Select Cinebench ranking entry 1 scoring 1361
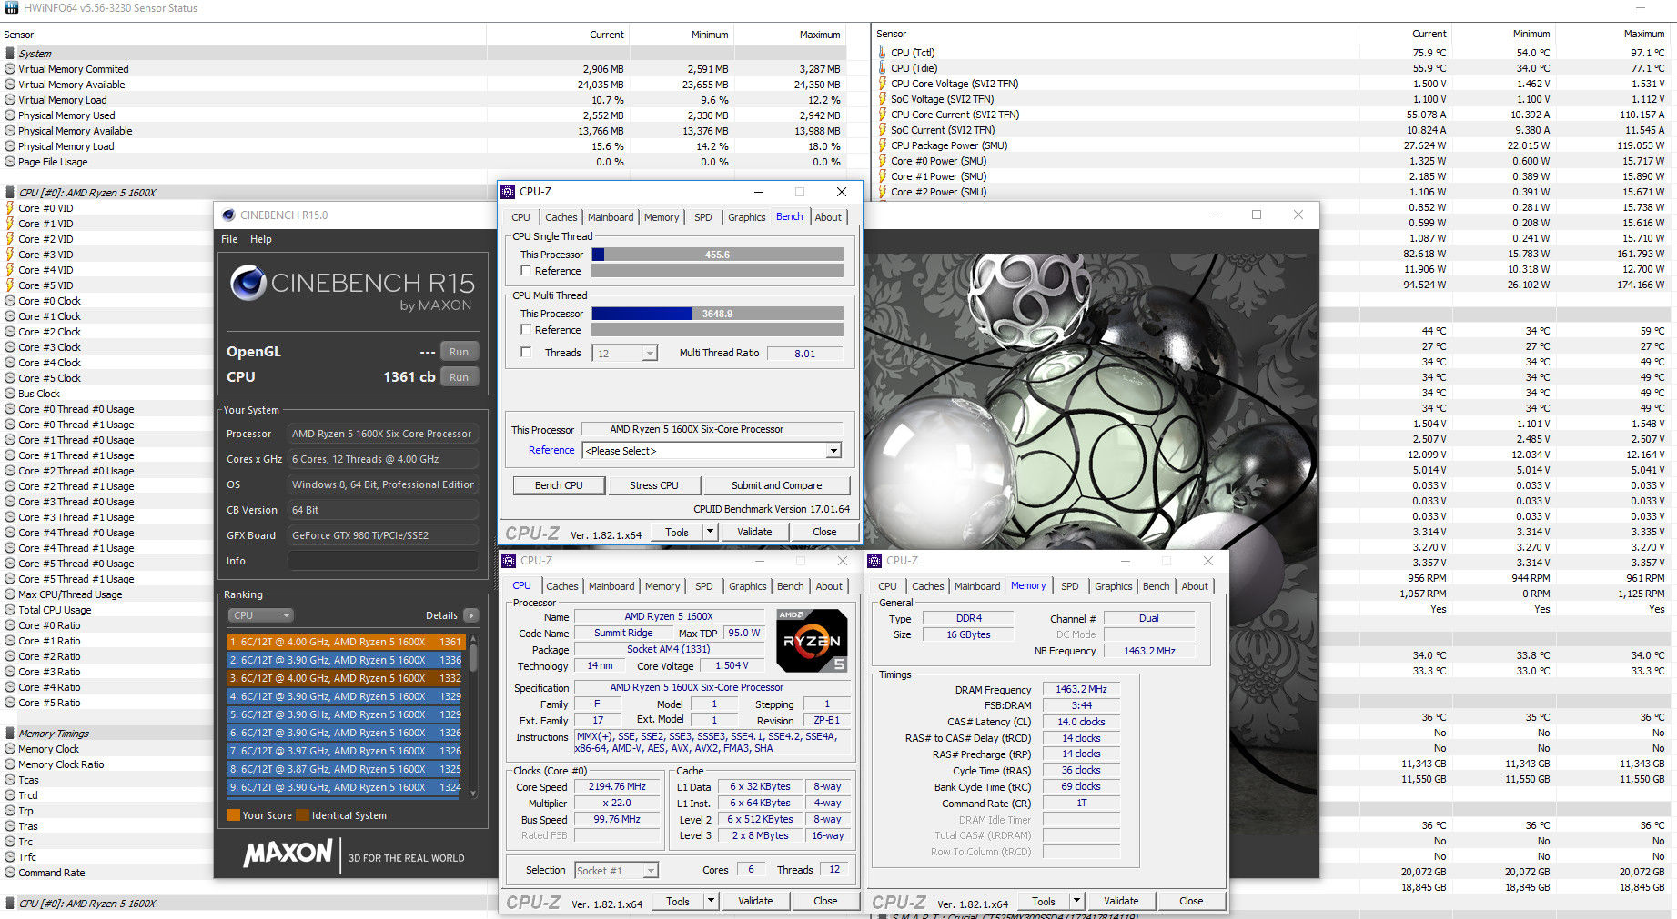1677x919 pixels. [346, 642]
